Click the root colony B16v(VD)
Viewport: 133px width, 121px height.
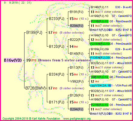(13, 60)
